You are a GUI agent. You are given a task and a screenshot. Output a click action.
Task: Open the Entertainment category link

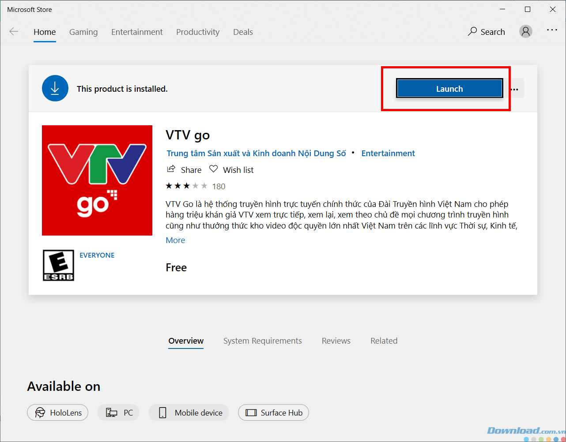click(388, 154)
